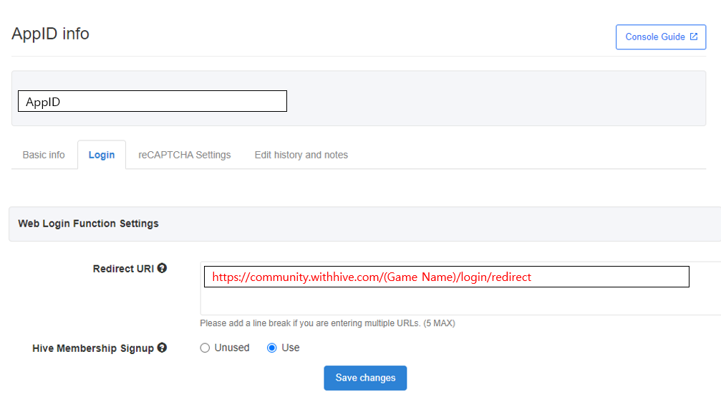The height and width of the screenshot is (415, 721).
Task: Click help icon beside Hive Membership Signup
Action: tap(162, 348)
